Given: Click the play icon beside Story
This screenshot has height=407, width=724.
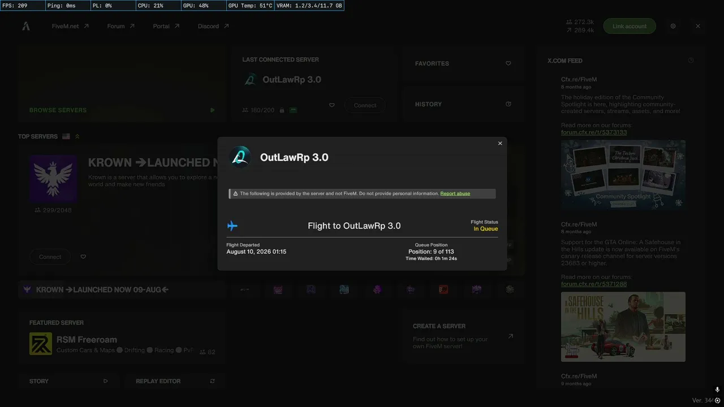Looking at the screenshot, I should pyautogui.click(x=106, y=381).
